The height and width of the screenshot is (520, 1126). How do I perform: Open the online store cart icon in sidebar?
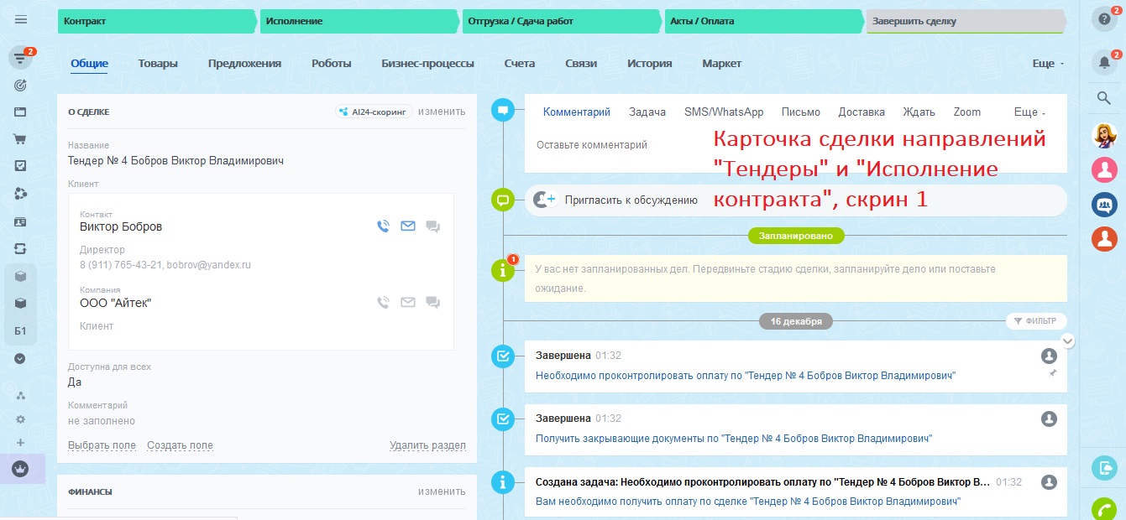point(21,139)
